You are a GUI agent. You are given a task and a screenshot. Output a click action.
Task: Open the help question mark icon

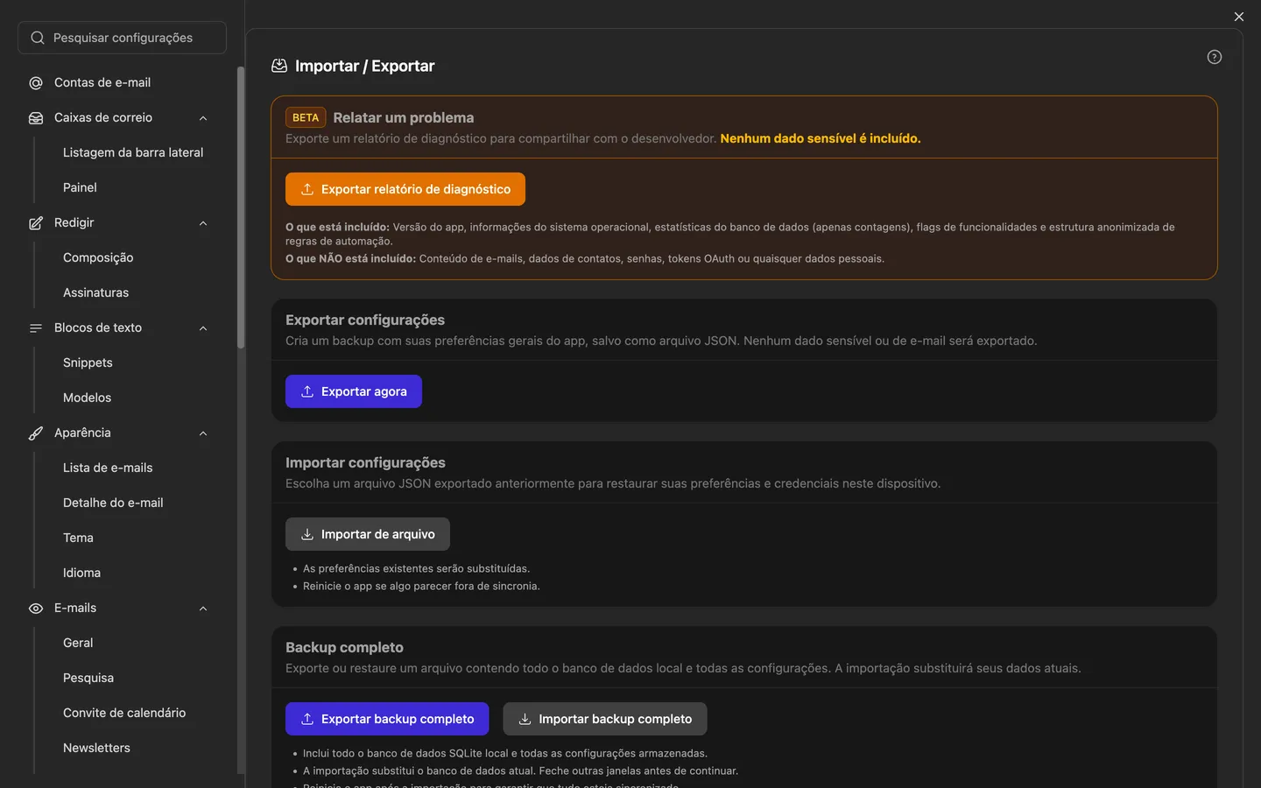coord(1215,57)
